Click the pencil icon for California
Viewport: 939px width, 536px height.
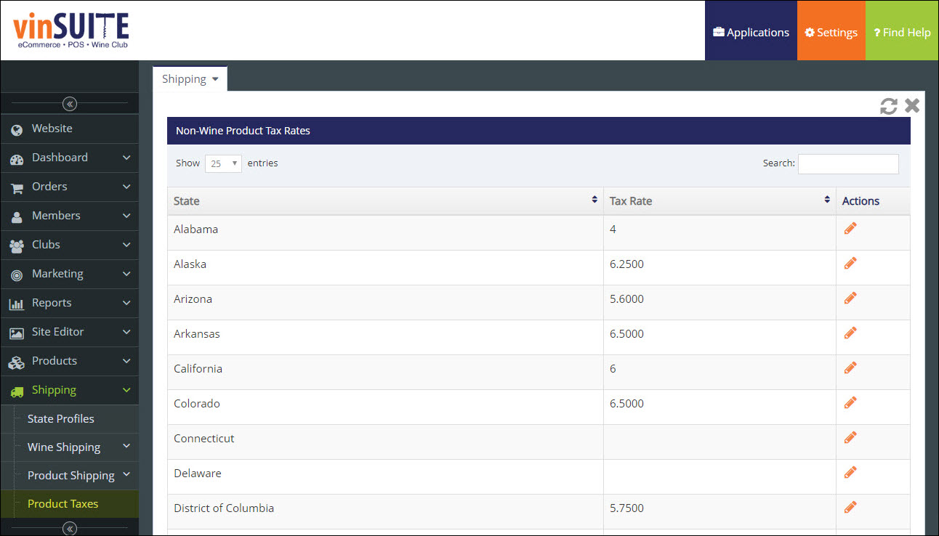tap(850, 368)
